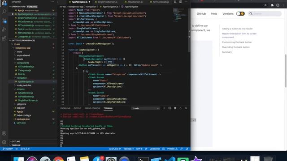
Task: Jump to the Summary section link
Action: [x=227, y=52]
